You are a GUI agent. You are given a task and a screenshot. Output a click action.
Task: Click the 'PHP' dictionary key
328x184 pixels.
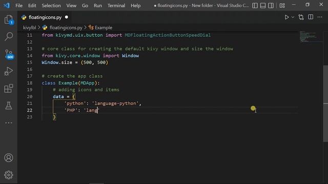pos(71,110)
